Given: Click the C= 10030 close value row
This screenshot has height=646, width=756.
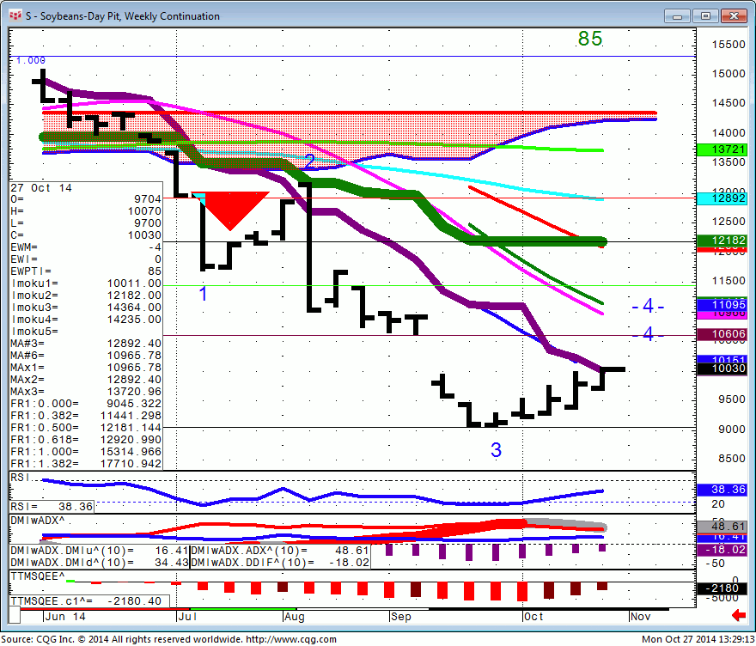Looking at the screenshot, I should 86,235.
